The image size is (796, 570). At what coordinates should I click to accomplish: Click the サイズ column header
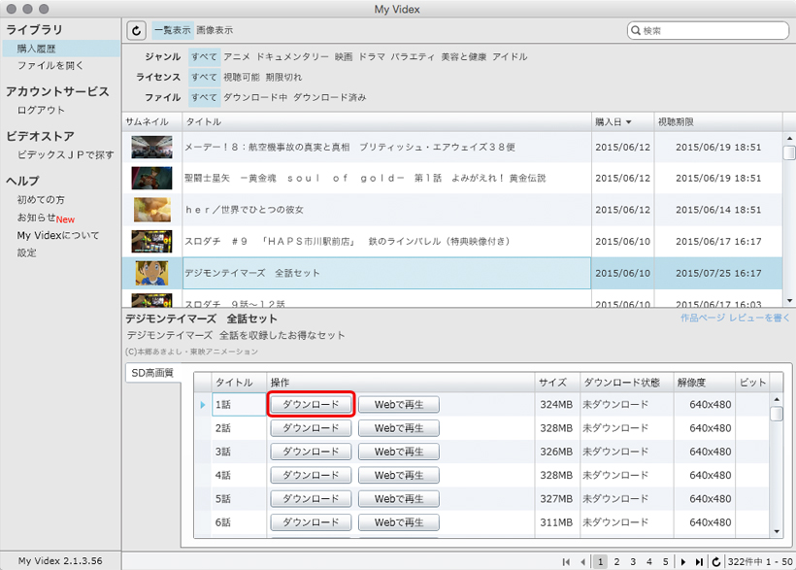coord(557,382)
